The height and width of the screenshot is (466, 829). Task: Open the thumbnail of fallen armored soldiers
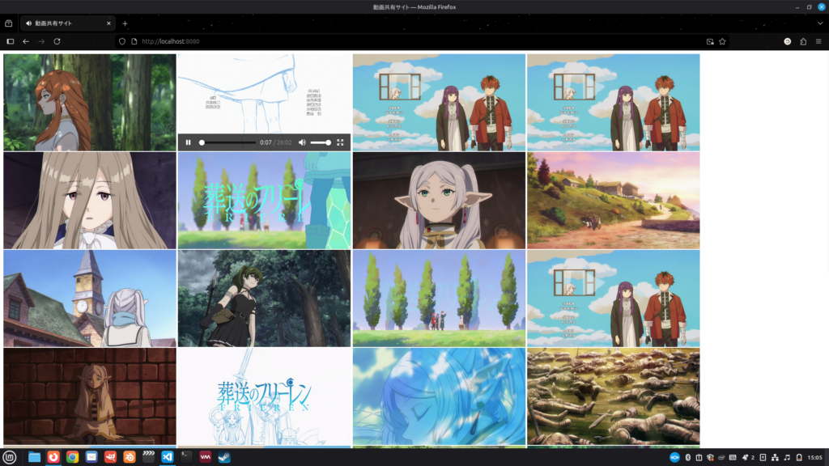(x=613, y=396)
